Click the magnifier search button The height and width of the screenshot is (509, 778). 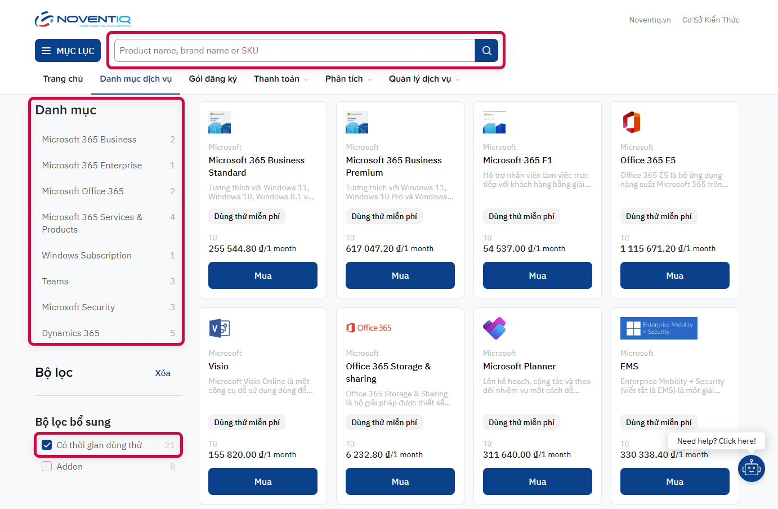click(x=486, y=51)
